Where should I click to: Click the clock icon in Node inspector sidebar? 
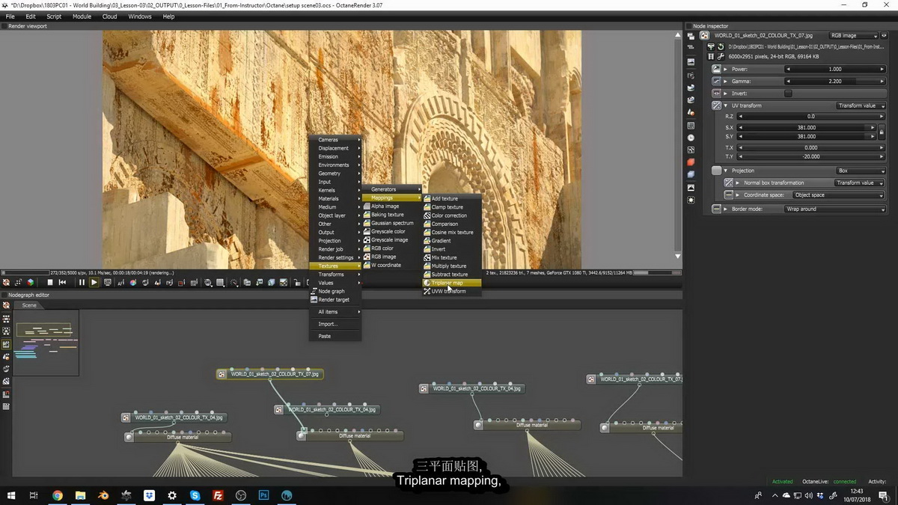(x=691, y=138)
